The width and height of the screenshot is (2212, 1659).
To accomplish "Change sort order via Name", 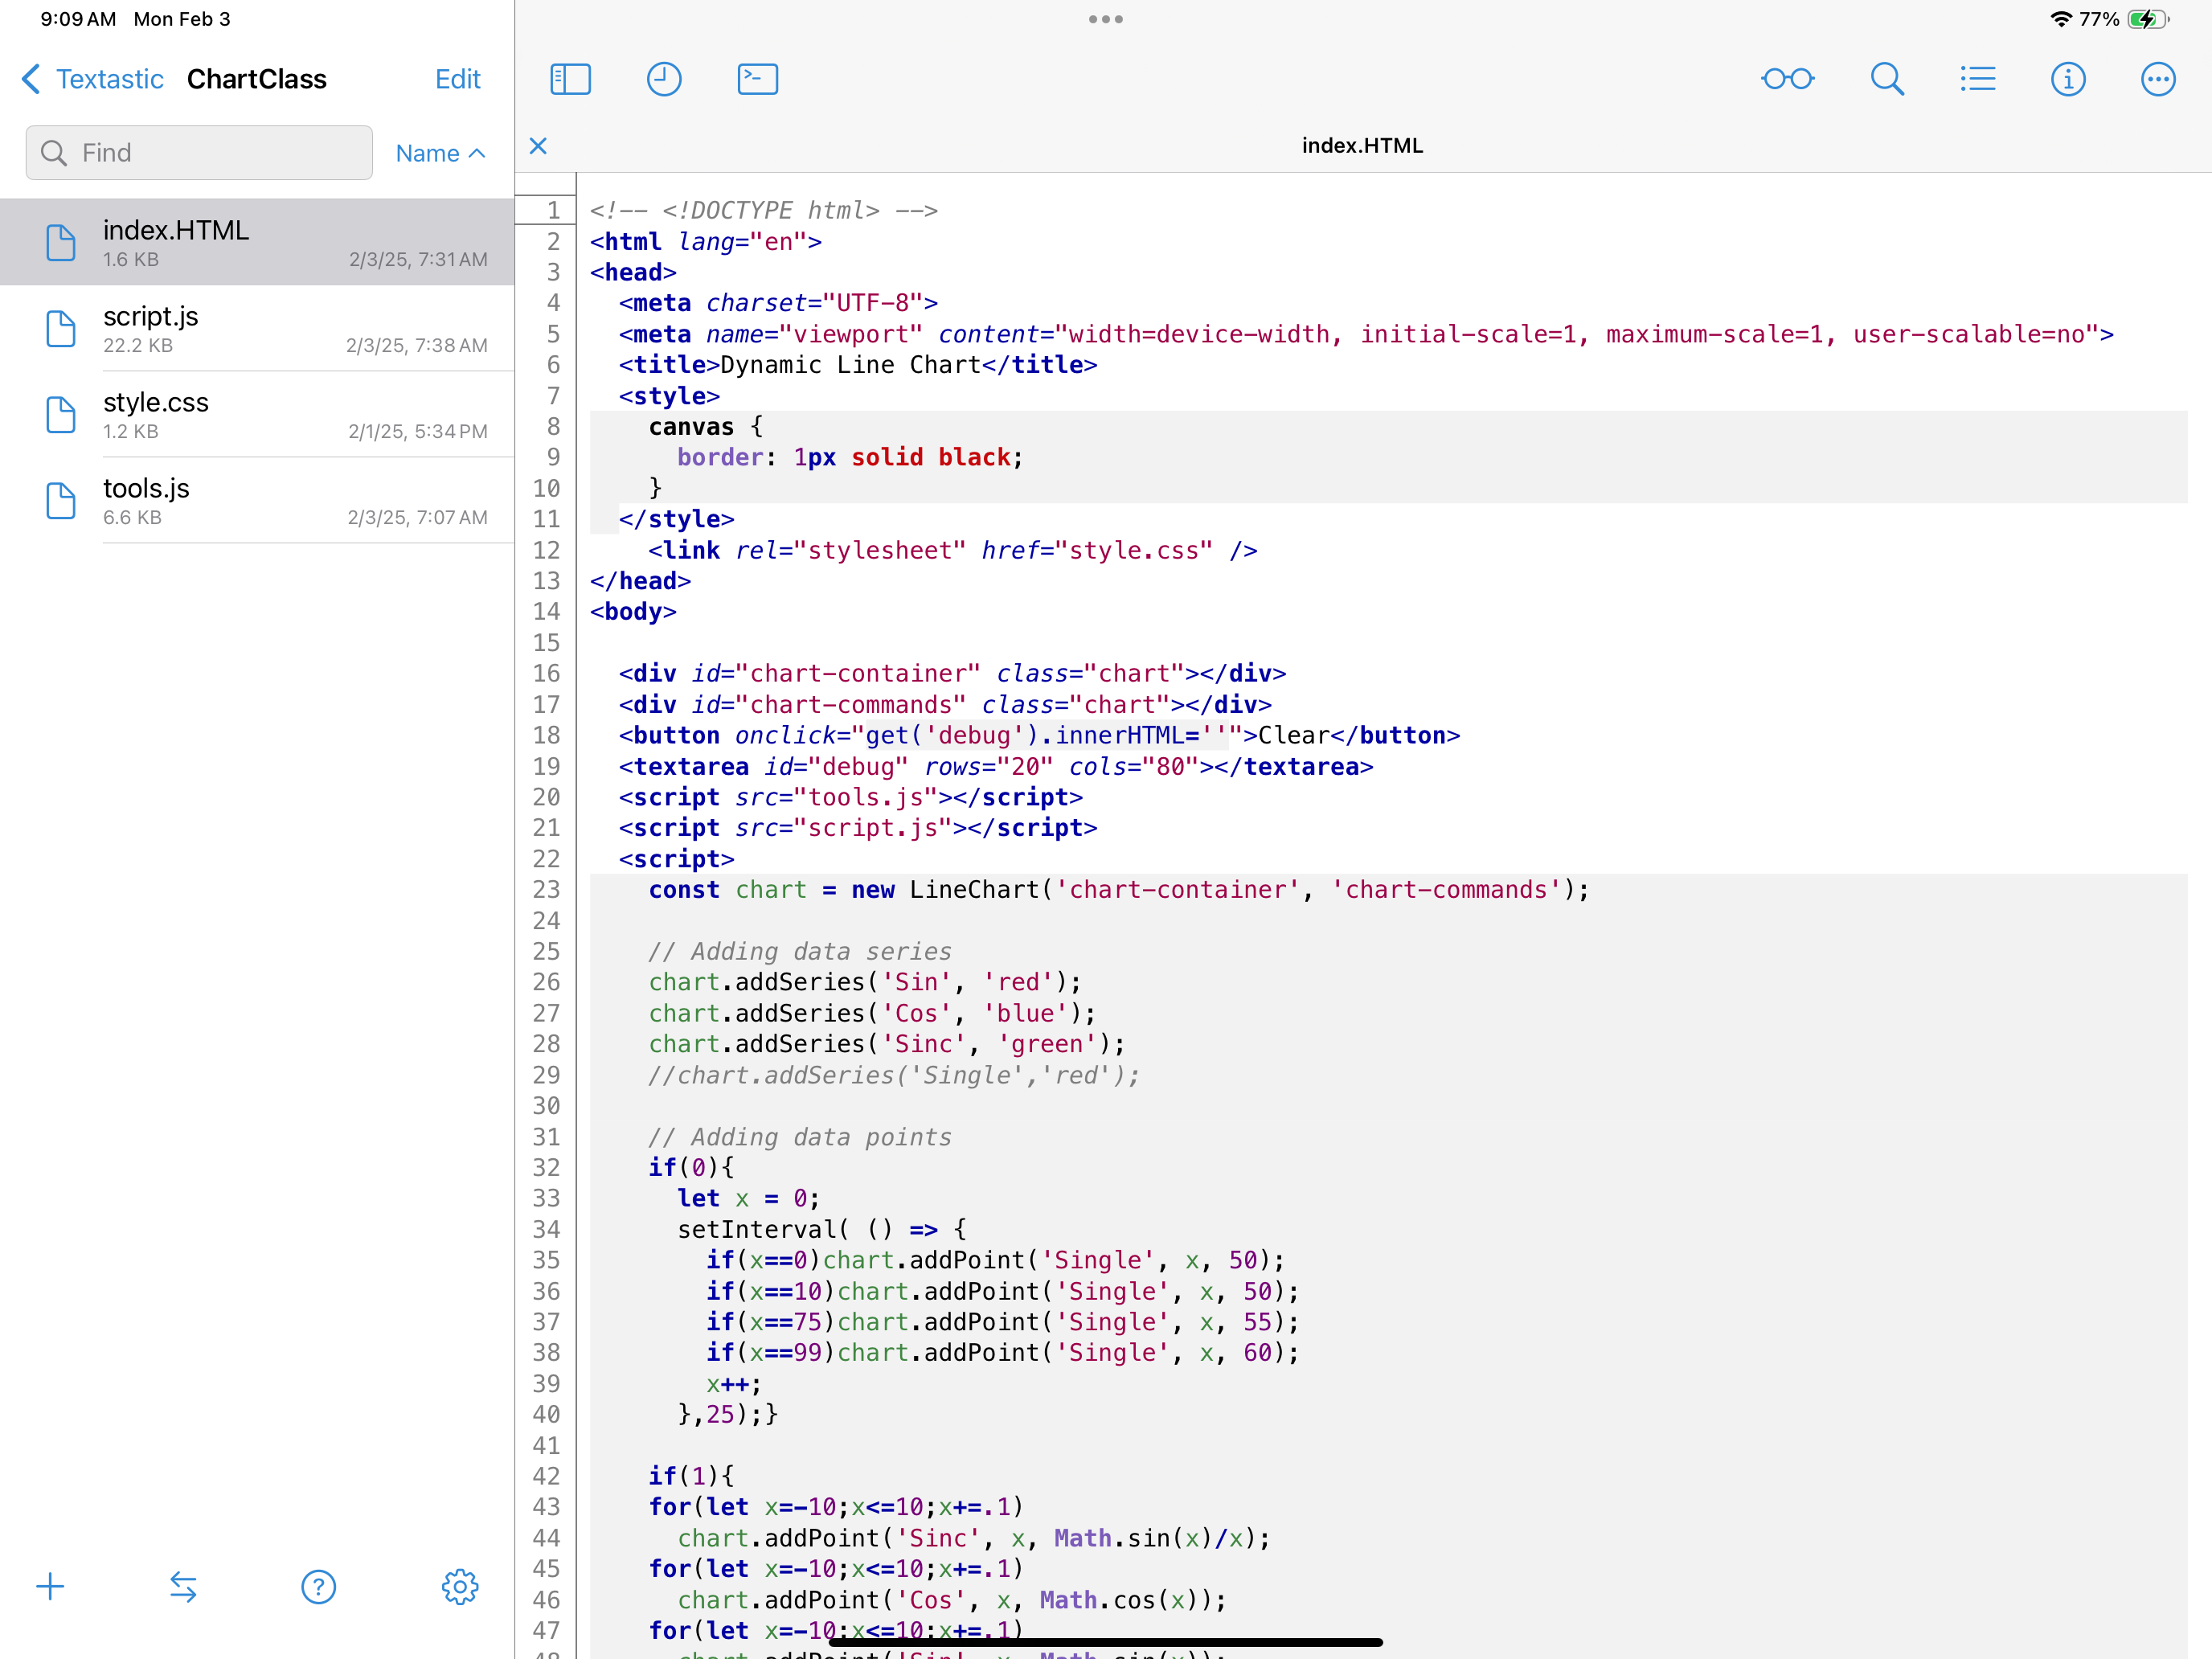I will click(x=440, y=153).
